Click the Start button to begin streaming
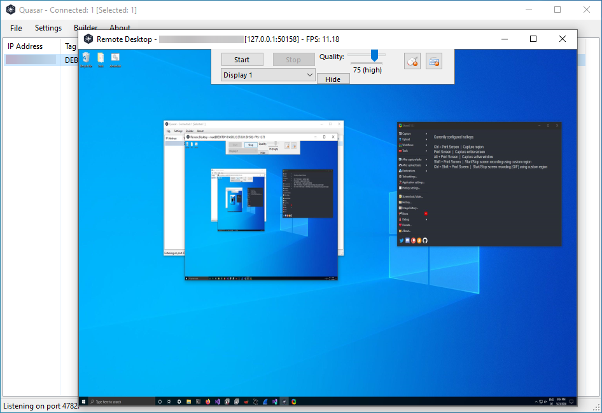 click(242, 59)
